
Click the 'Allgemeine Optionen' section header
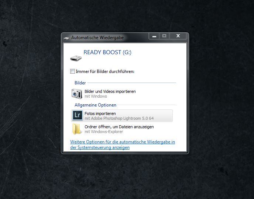(x=95, y=105)
